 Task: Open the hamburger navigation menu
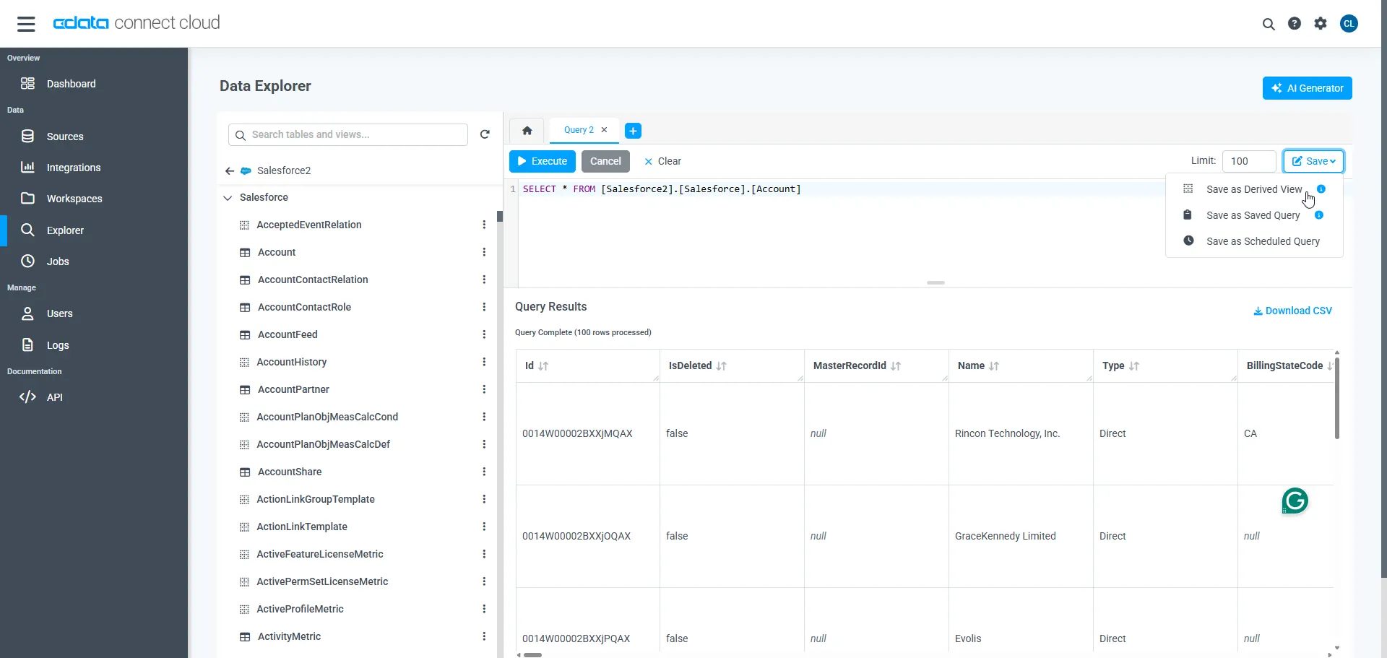[x=26, y=23]
